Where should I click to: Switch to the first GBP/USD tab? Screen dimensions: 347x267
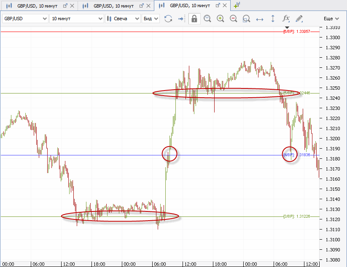(33, 5)
